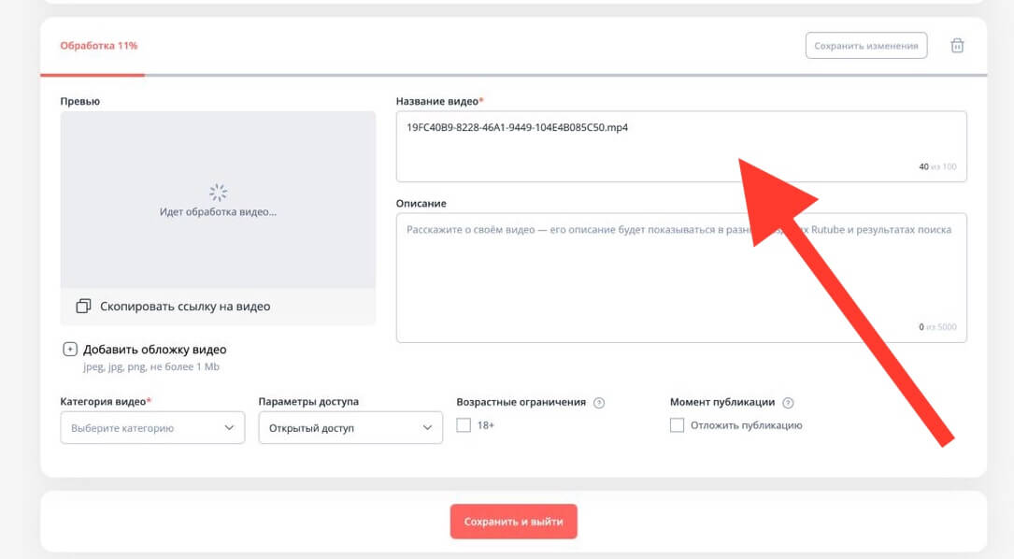
Task: Open help icon next to Момент публикации
Action: coord(788,403)
